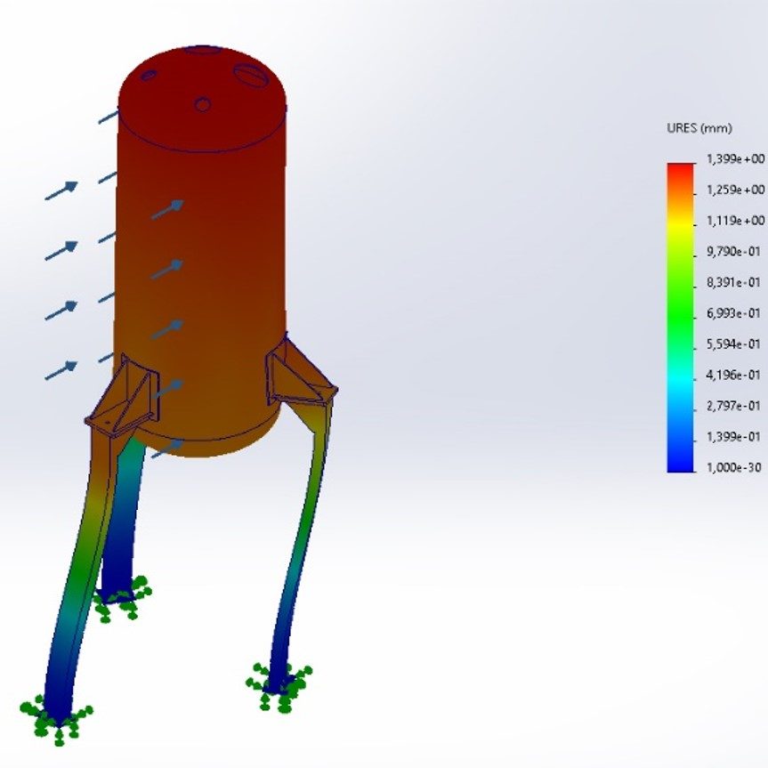The image size is (768, 768).
Task: Select the 1,119e+00 legend label
Action: (x=734, y=221)
